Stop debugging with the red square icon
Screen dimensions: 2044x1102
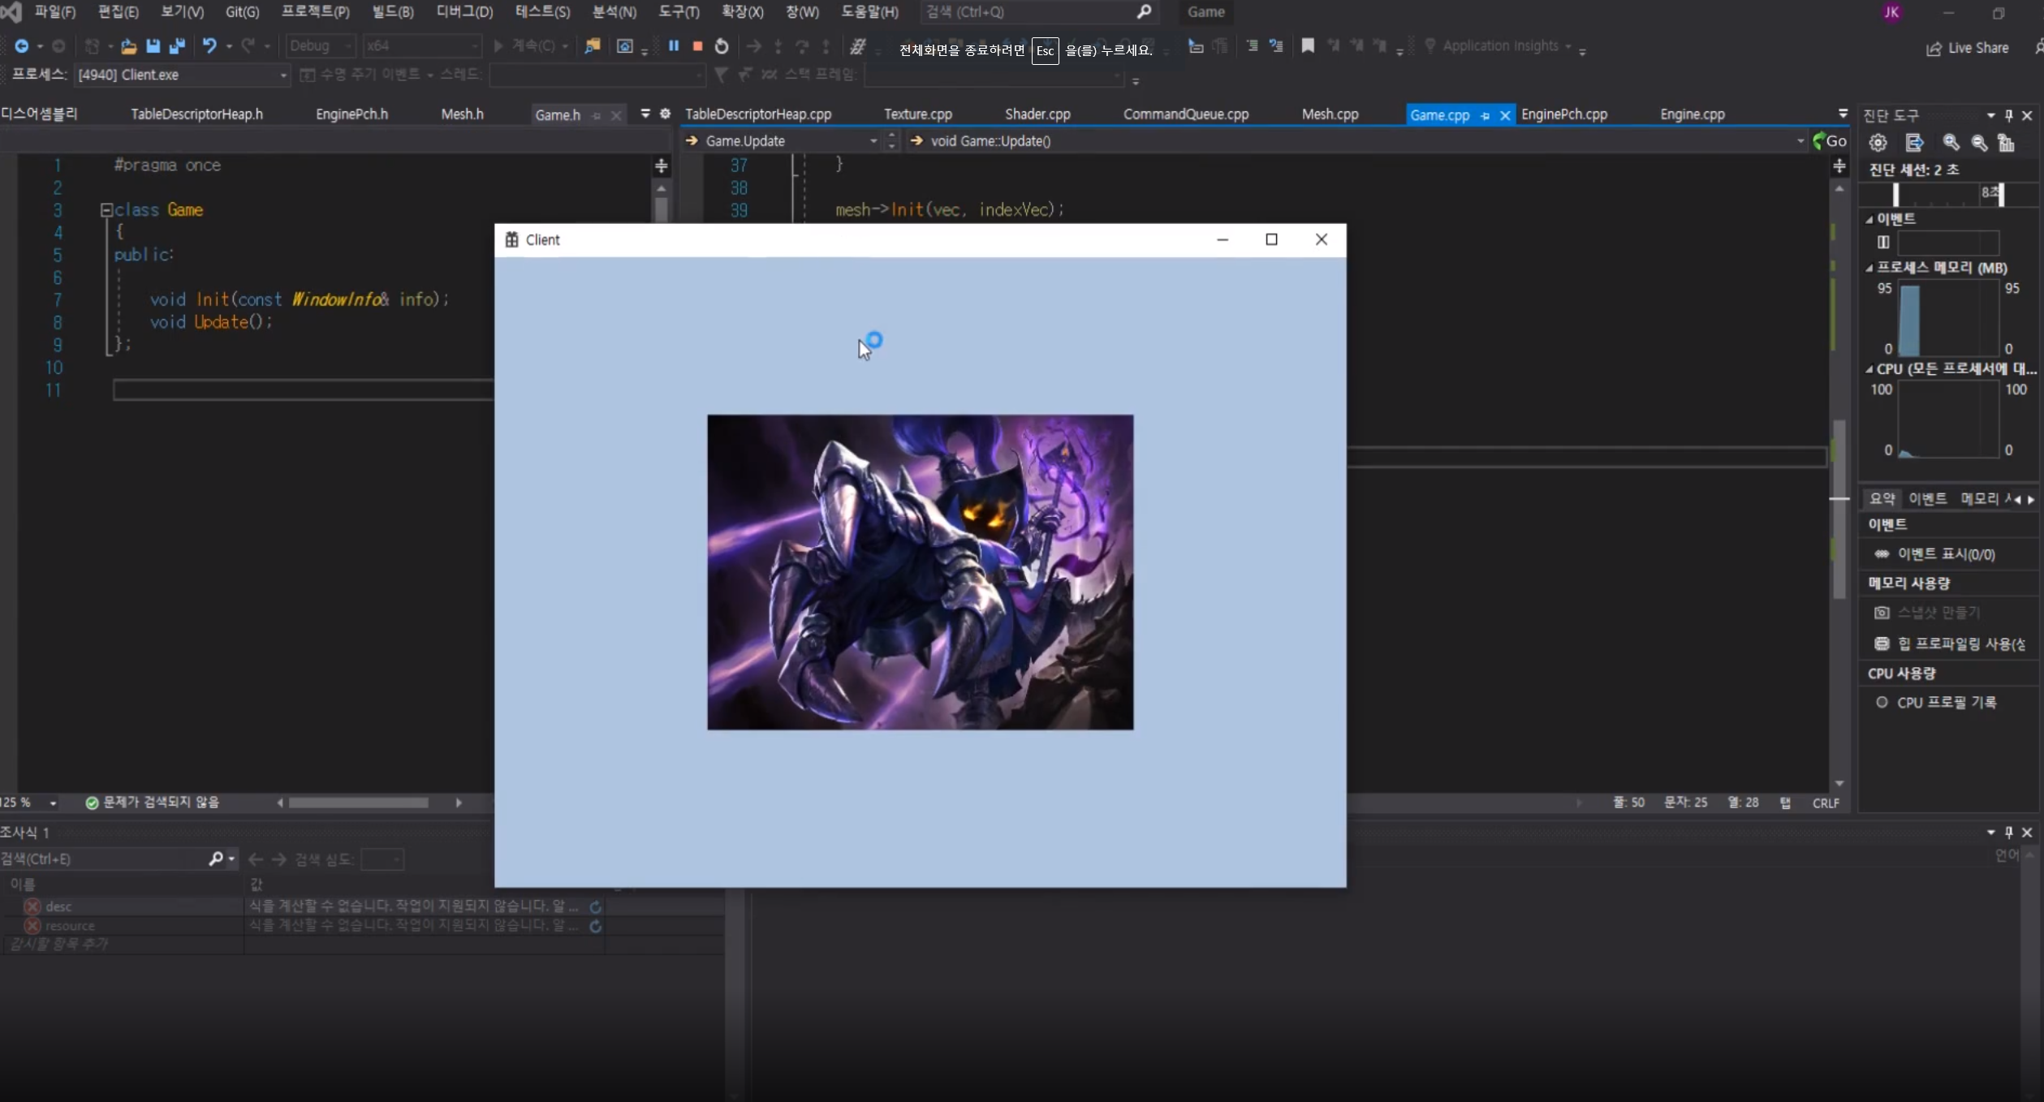pos(697,46)
